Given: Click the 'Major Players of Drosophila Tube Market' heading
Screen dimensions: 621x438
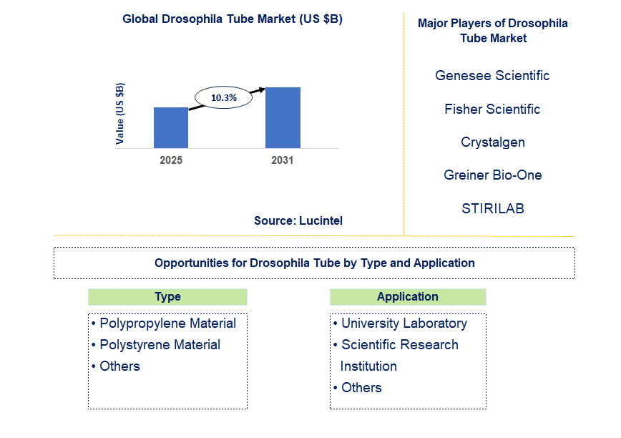Looking at the screenshot, I should click(x=493, y=31).
